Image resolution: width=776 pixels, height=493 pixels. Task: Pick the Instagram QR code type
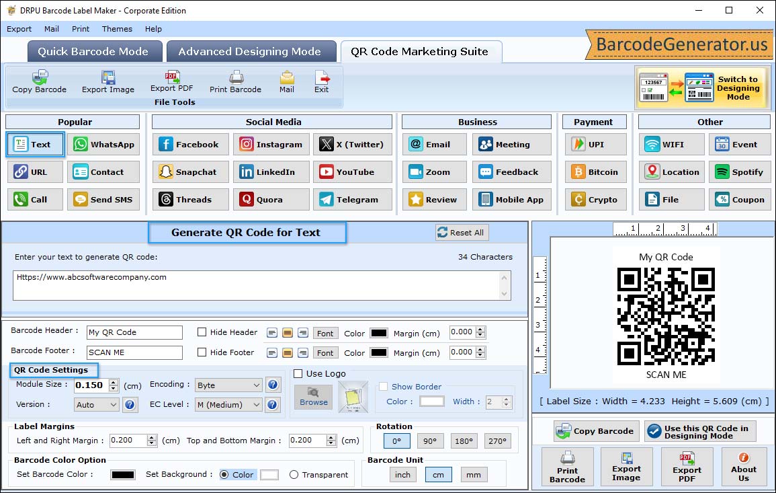(271, 144)
